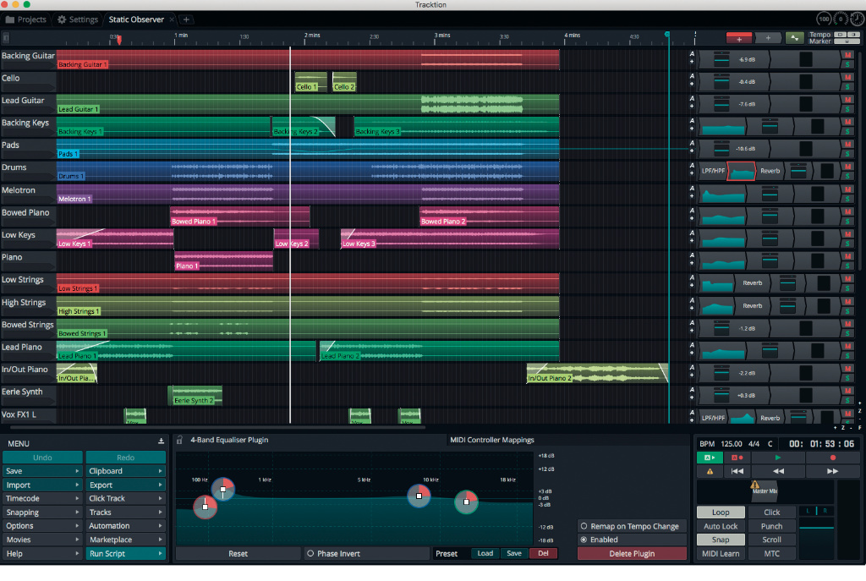Click the red Record button in transport

832,458
